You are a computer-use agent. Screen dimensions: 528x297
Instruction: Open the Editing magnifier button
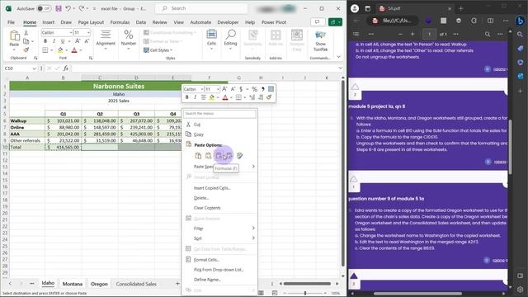[x=231, y=40]
